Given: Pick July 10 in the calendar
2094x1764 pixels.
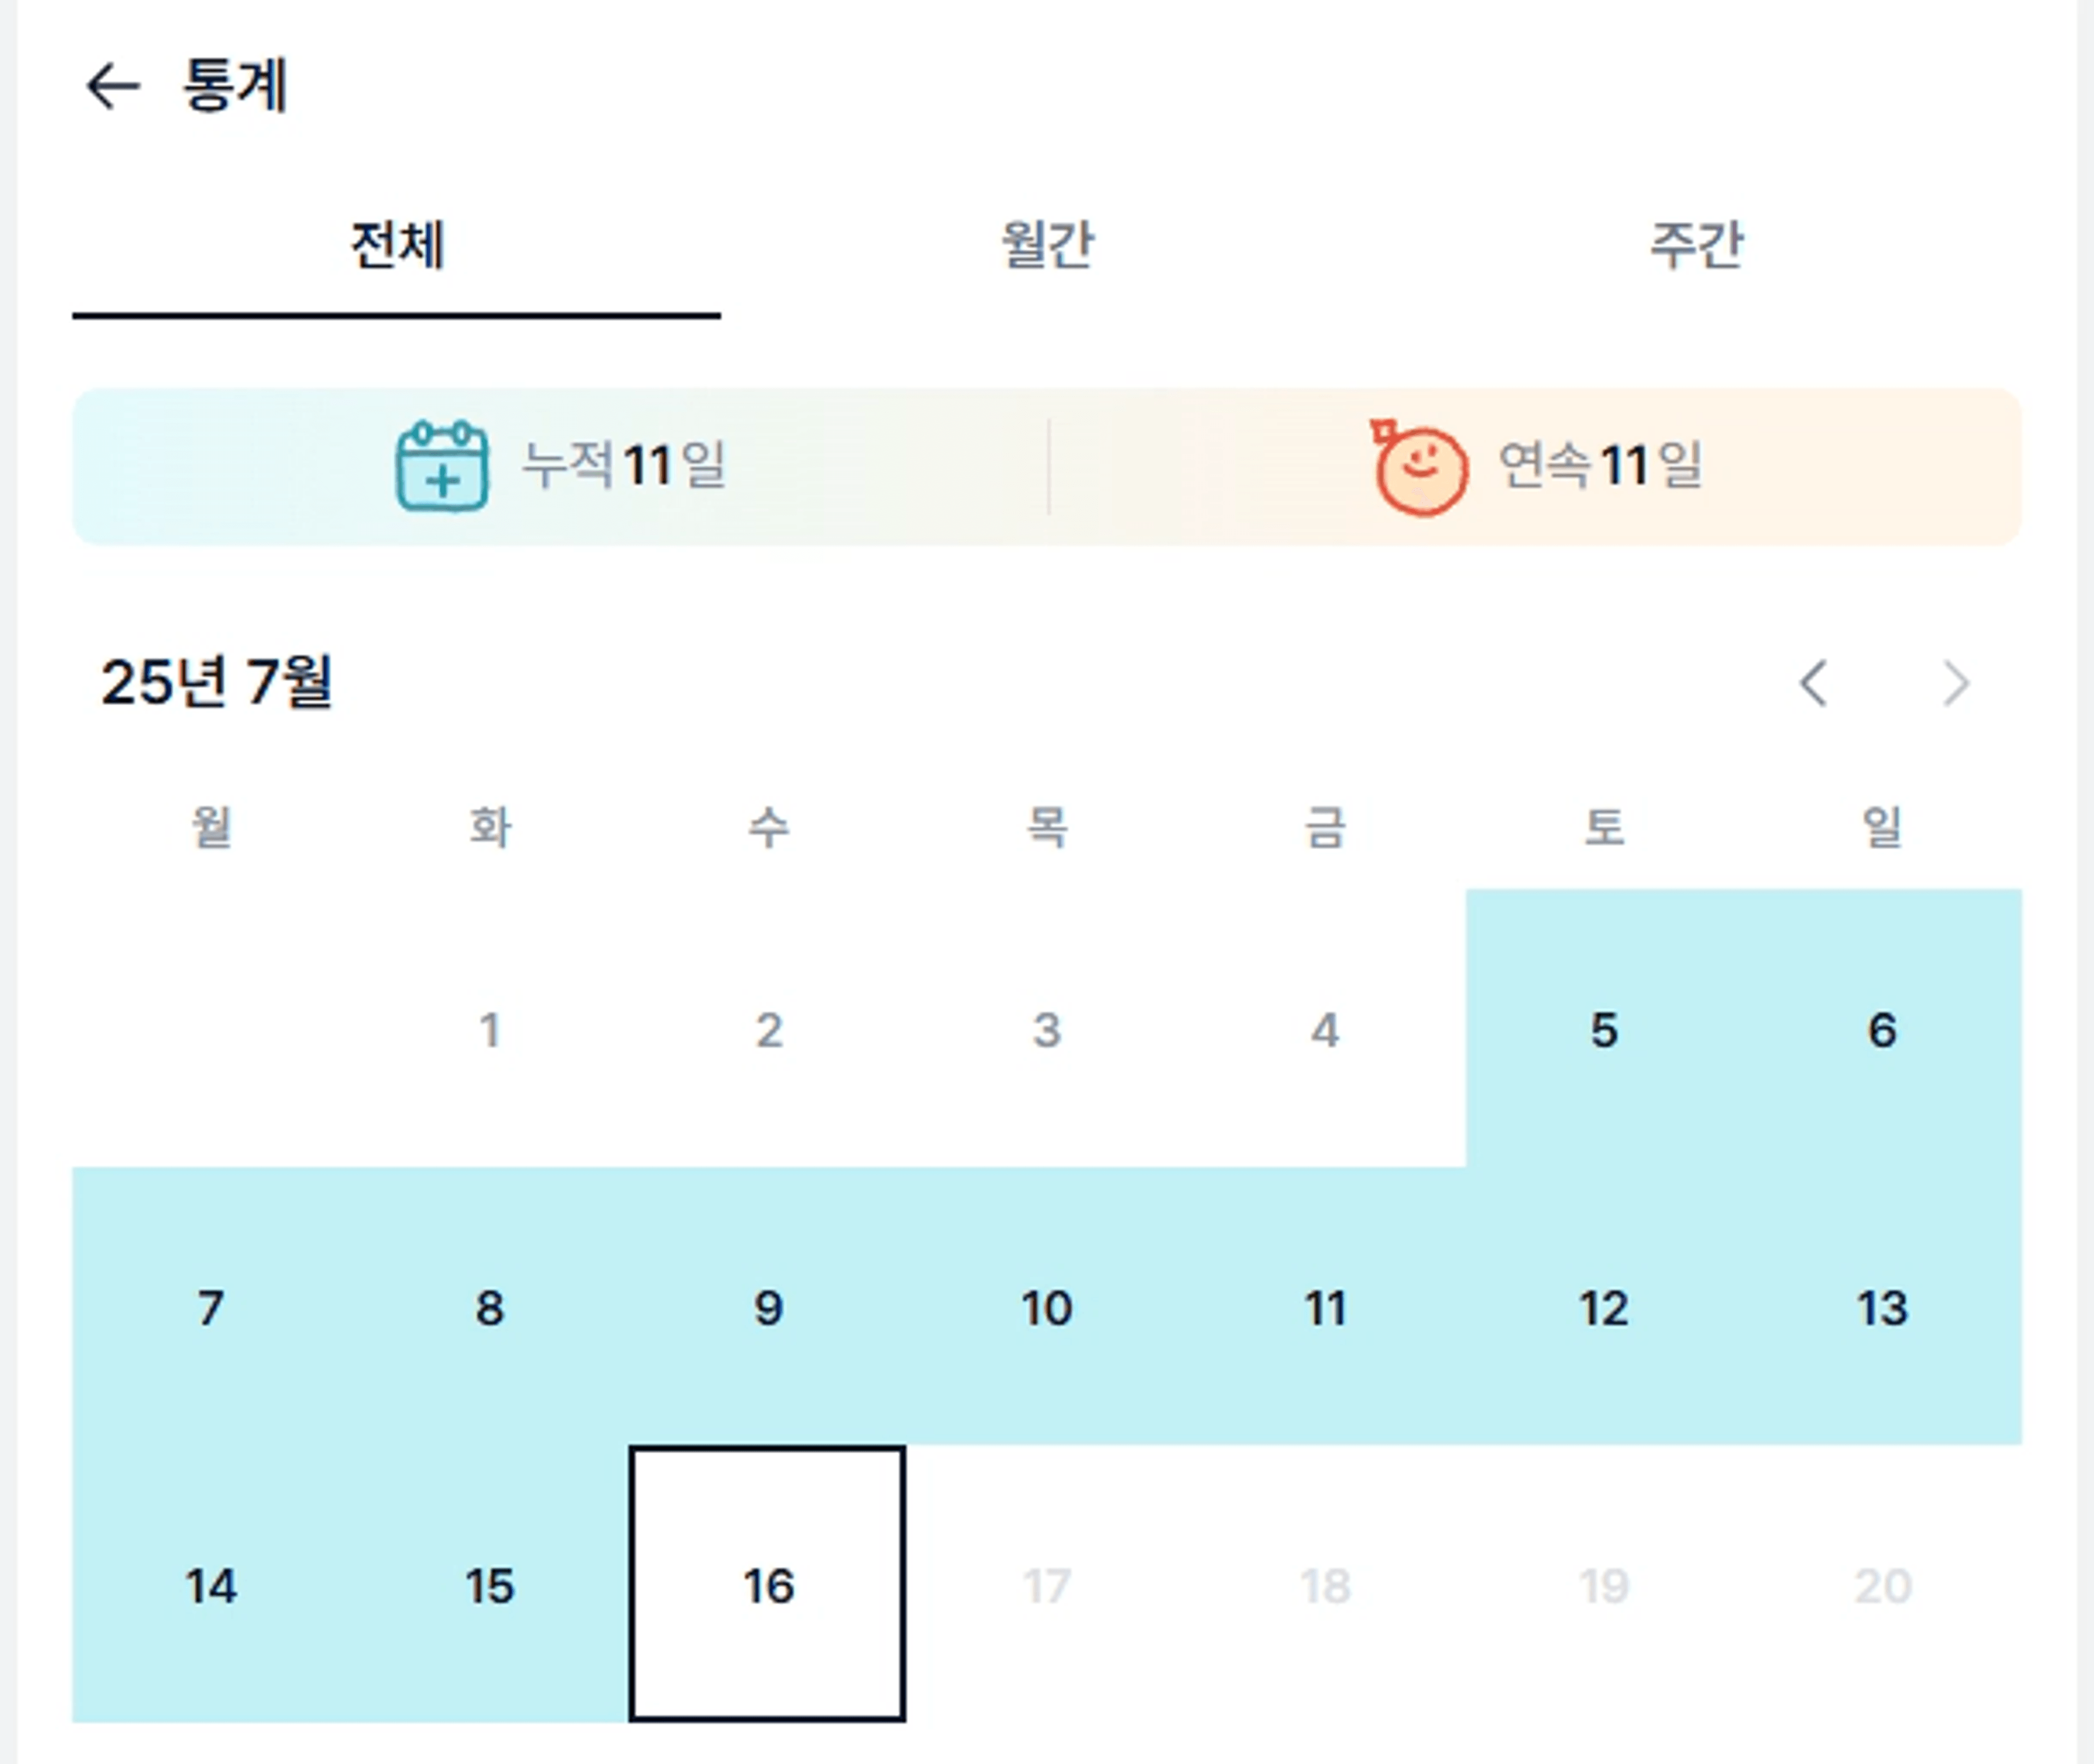Looking at the screenshot, I should tap(1046, 1307).
